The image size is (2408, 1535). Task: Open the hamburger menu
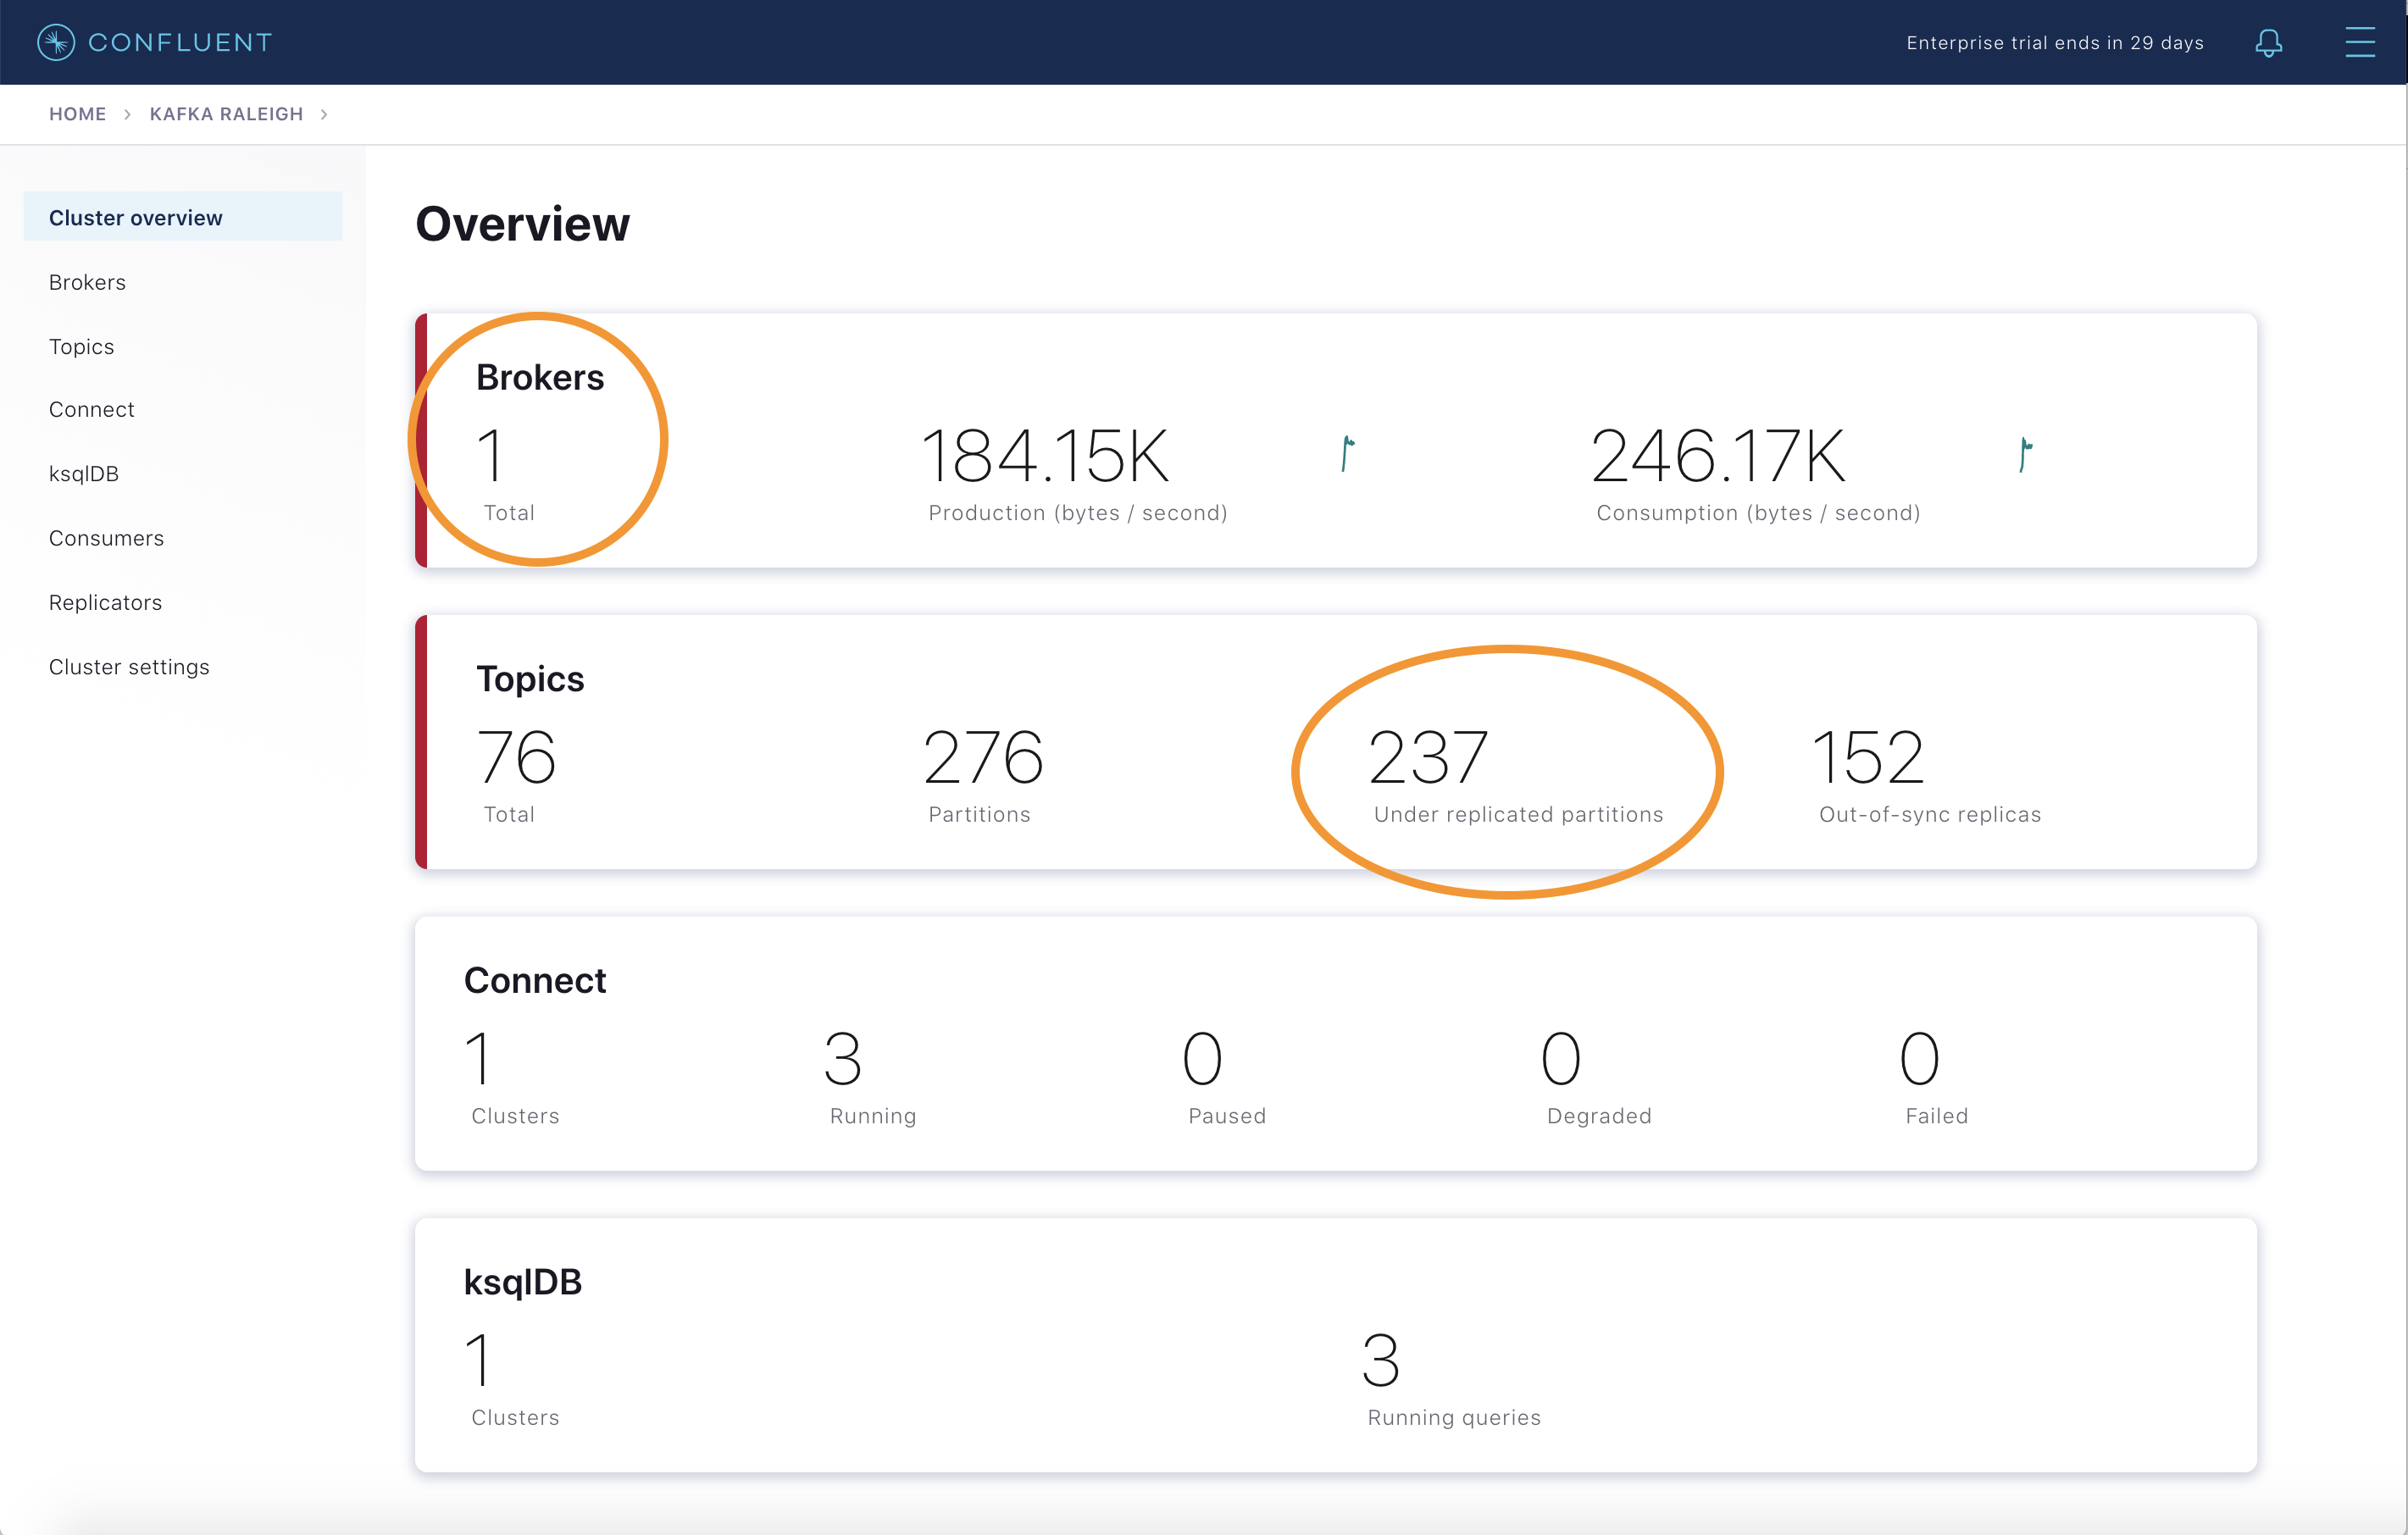[2360, 42]
